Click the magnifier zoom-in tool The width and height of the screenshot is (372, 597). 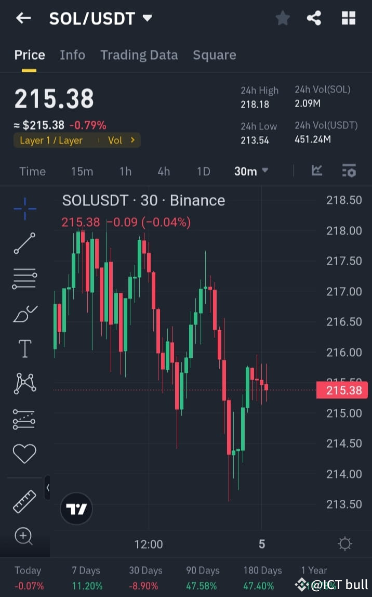[24, 536]
